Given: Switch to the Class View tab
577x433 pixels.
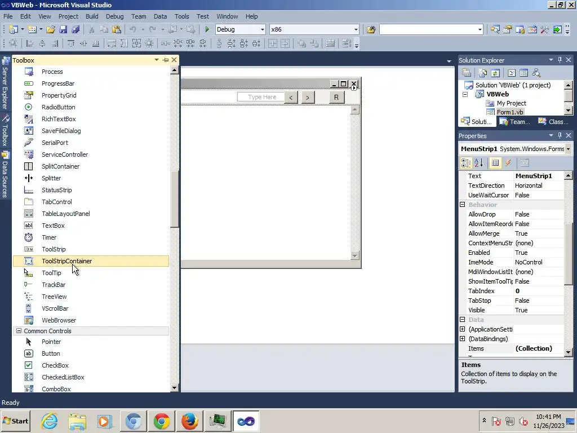Looking at the screenshot, I should [x=553, y=122].
